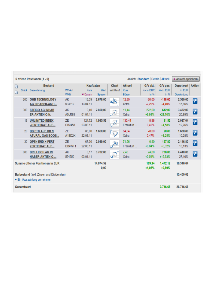
Task: Open Drillisch AG chart thumbnail
Action: click(115, 155)
